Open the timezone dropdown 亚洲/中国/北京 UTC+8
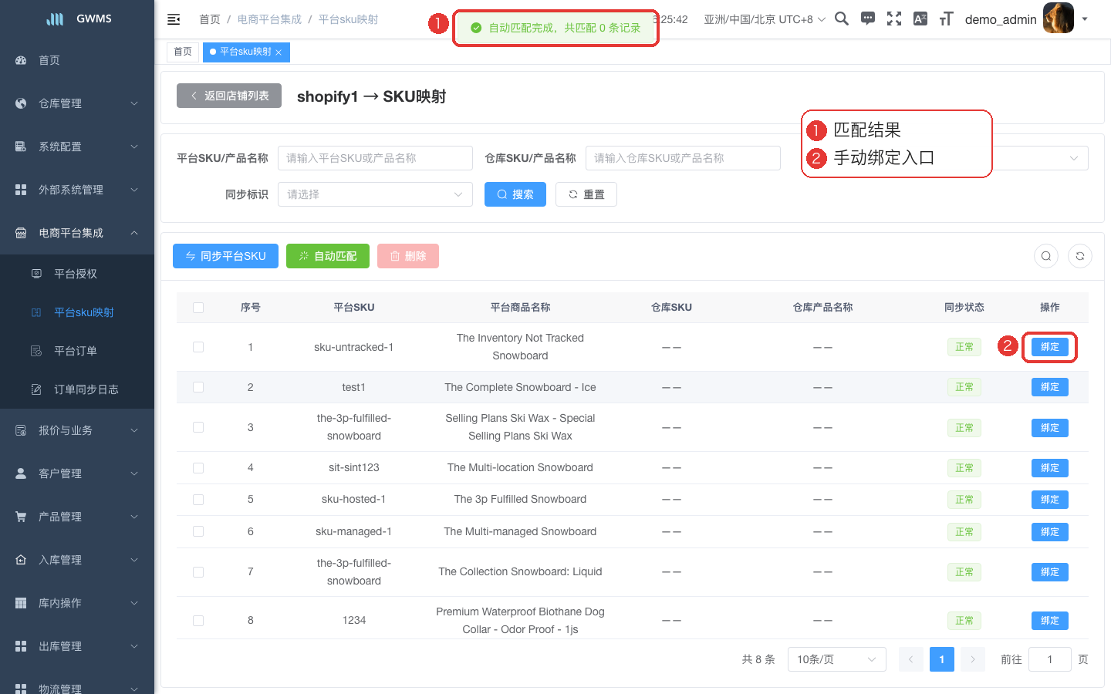The height and width of the screenshot is (694, 1111). (x=765, y=19)
